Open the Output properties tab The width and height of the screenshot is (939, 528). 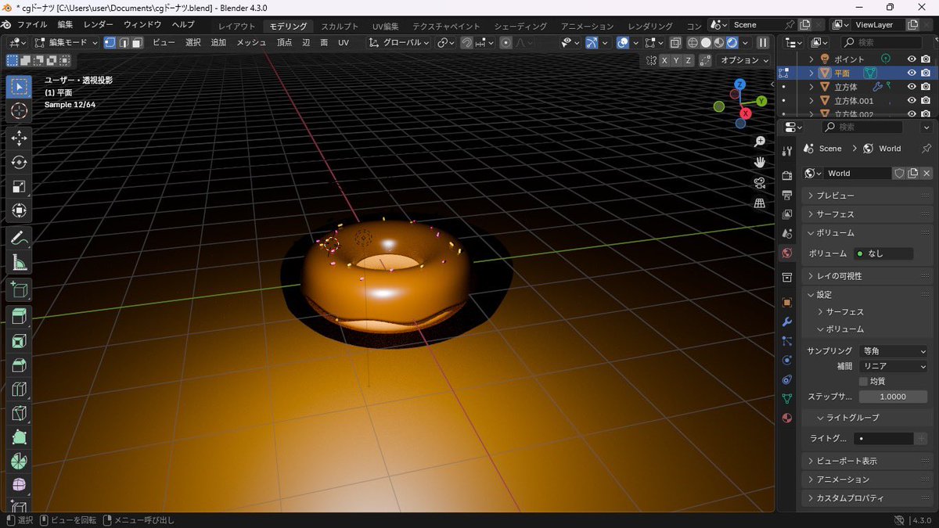point(787,195)
